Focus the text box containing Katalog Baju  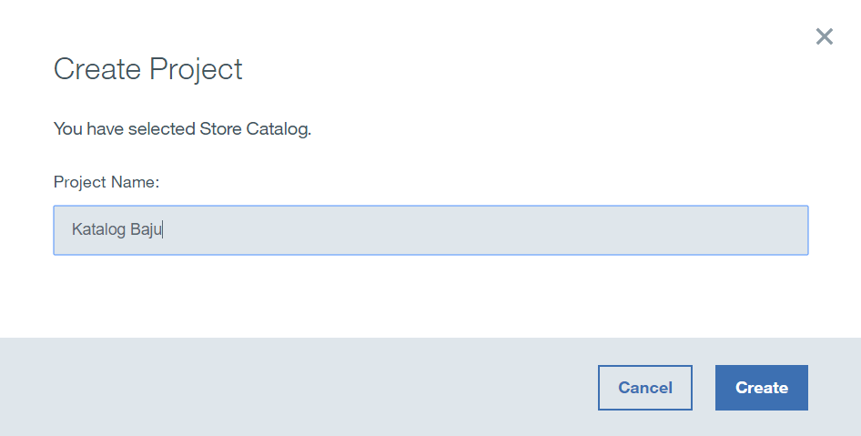tap(430, 230)
